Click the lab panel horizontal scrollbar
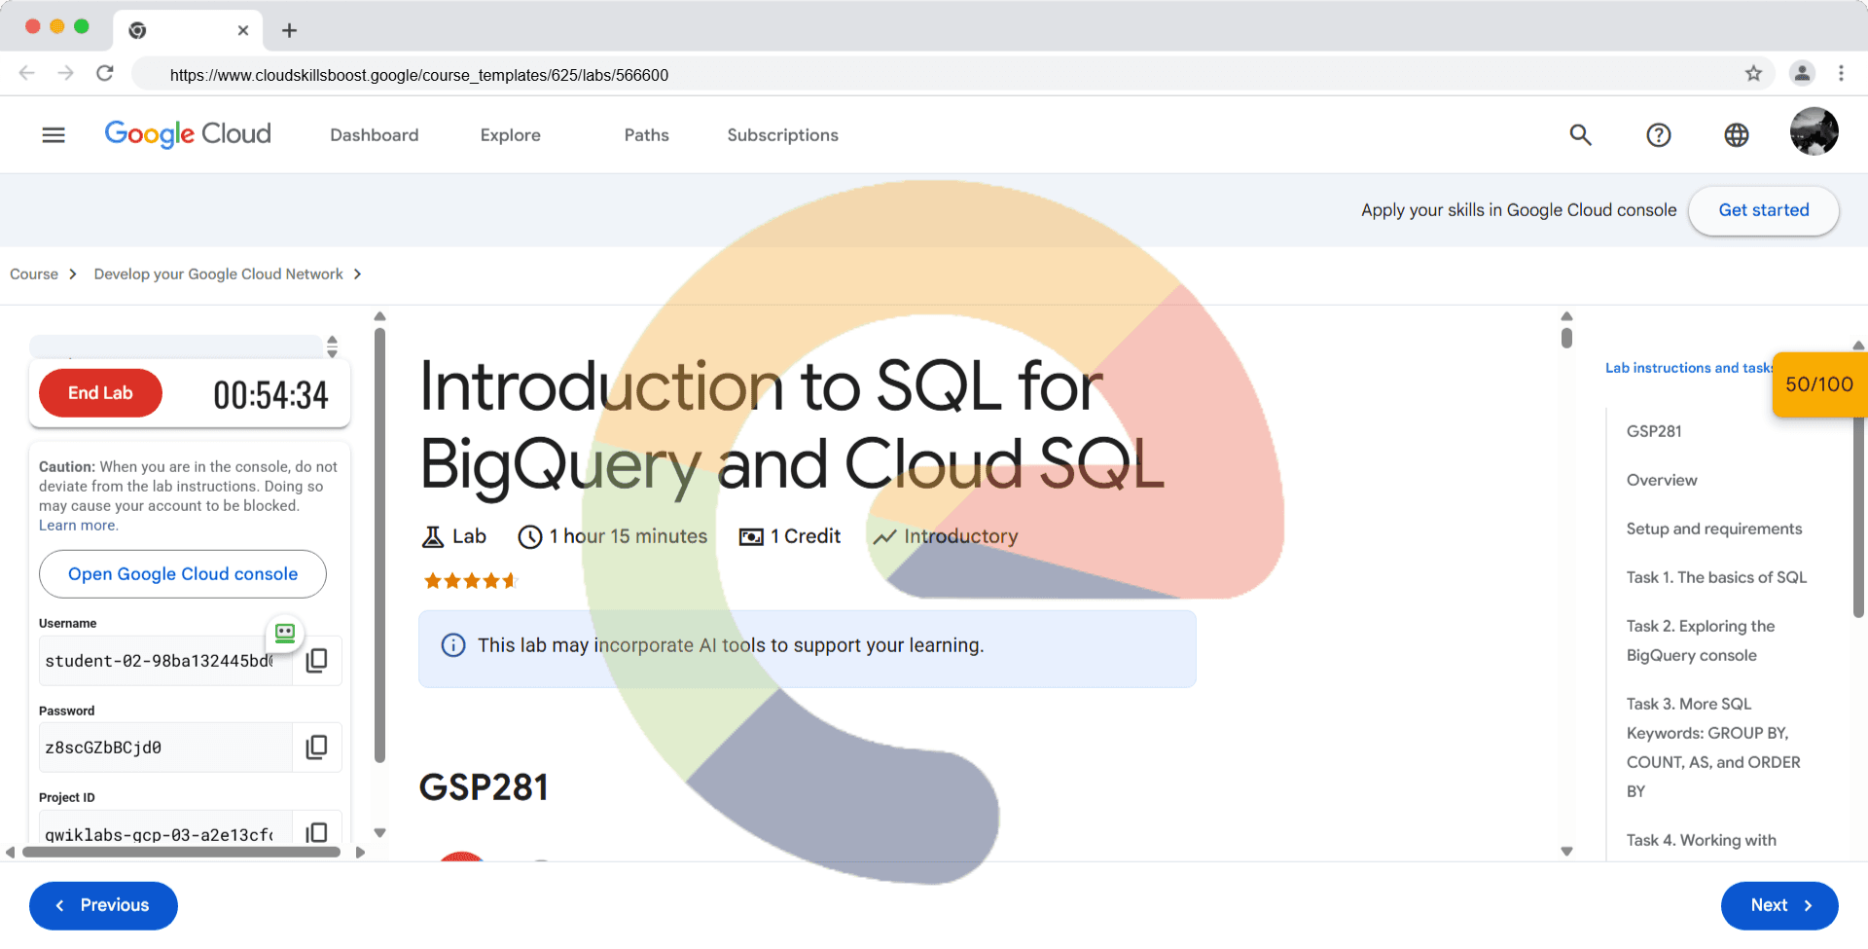Image resolution: width=1868 pixels, height=949 pixels. (x=181, y=852)
